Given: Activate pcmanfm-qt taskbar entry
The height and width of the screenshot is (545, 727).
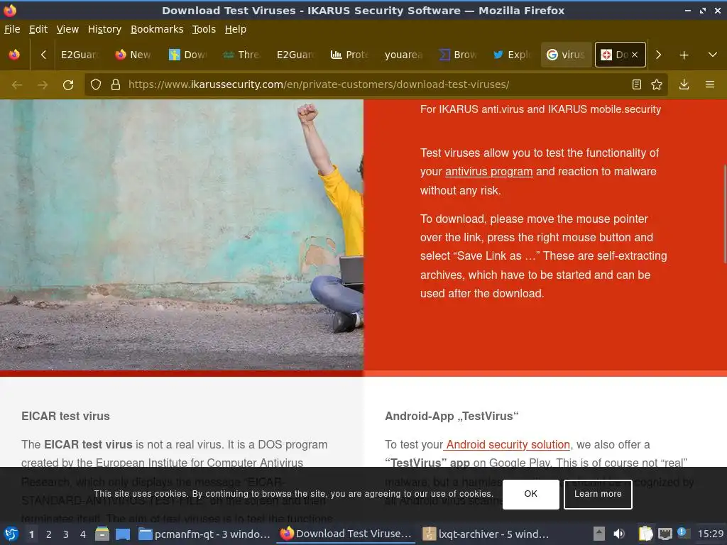Looking at the screenshot, I should pos(204,534).
